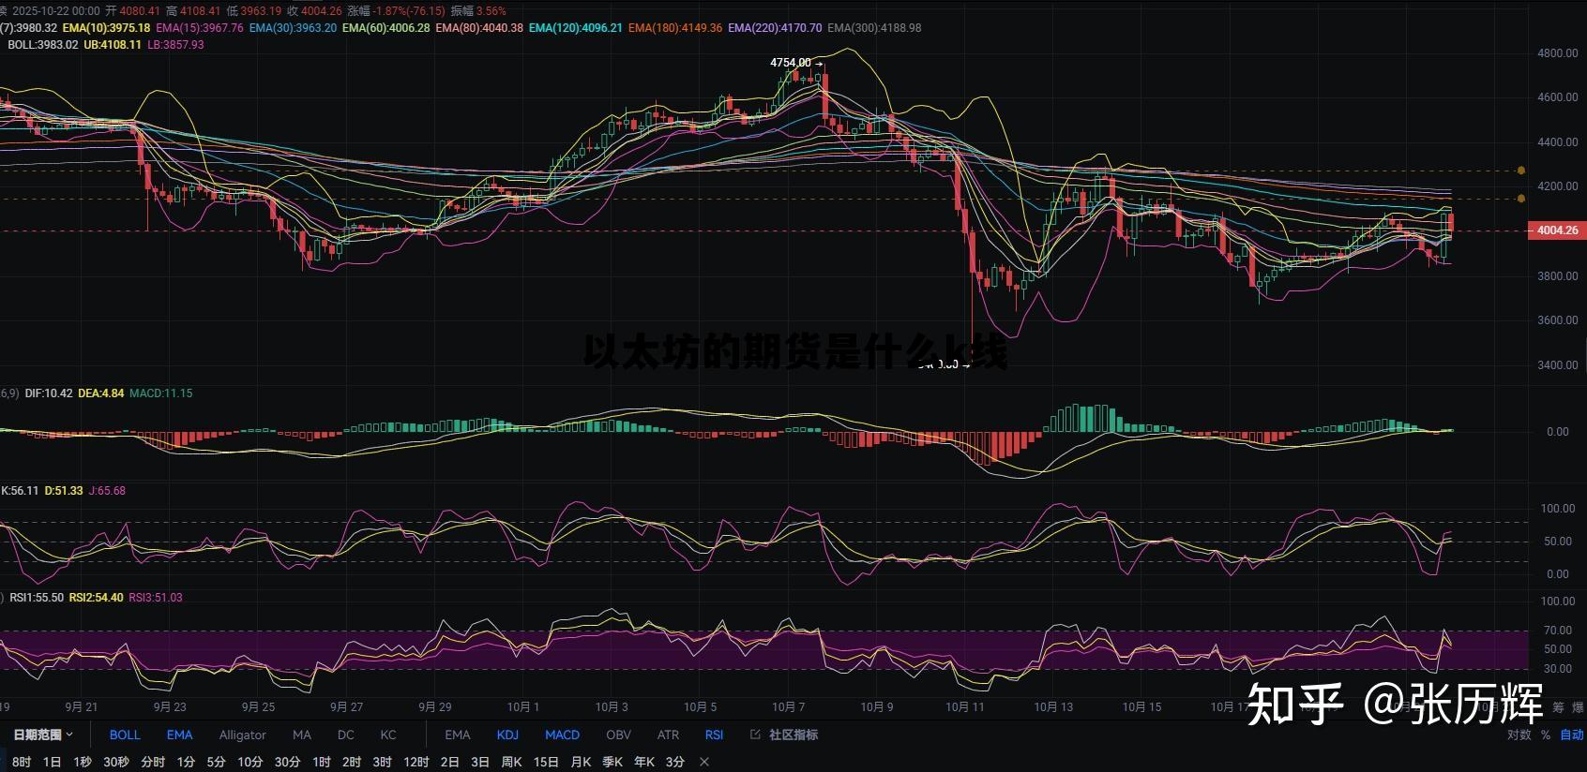Select the 周K weekly timeframe

click(511, 763)
